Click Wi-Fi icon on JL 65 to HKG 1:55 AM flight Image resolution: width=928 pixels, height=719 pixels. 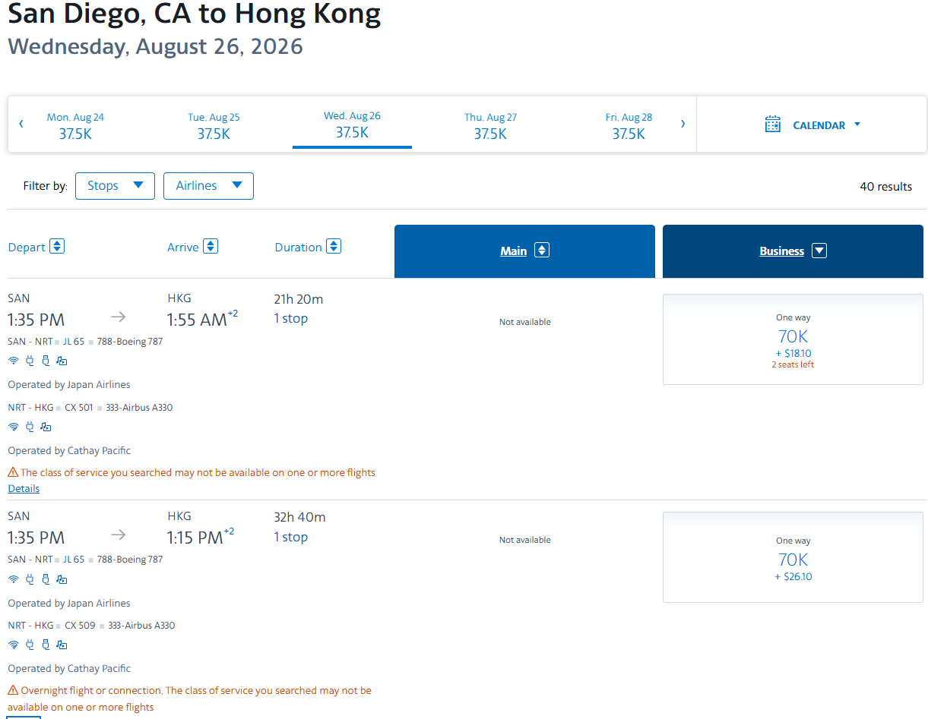[13, 361]
